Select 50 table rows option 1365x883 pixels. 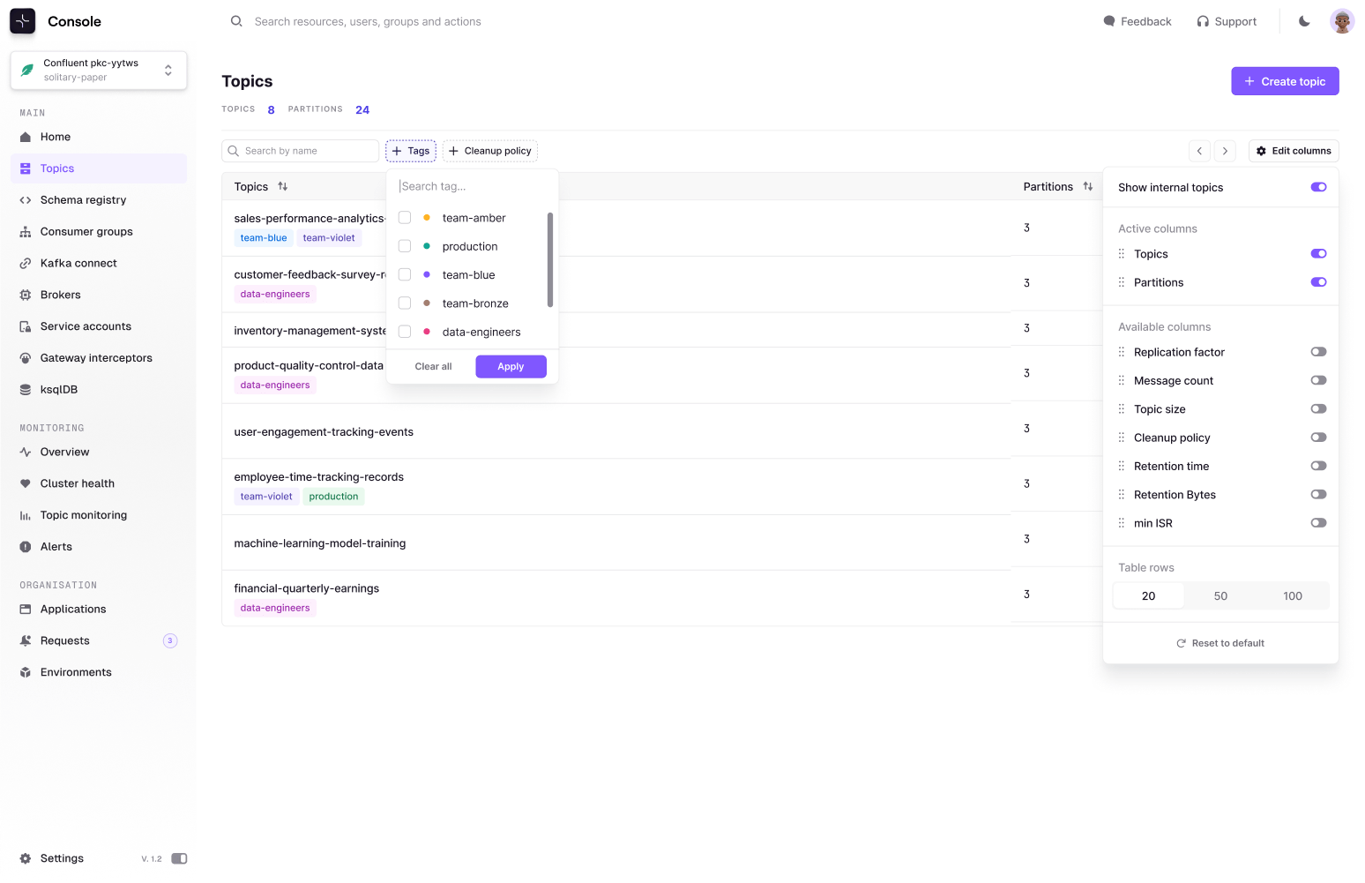click(1220, 596)
